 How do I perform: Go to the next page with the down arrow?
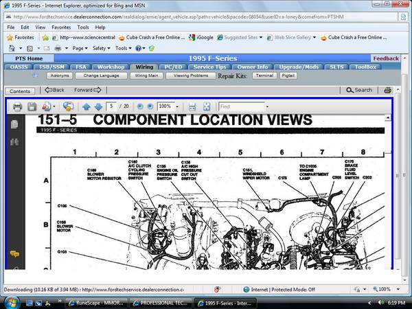point(98,107)
